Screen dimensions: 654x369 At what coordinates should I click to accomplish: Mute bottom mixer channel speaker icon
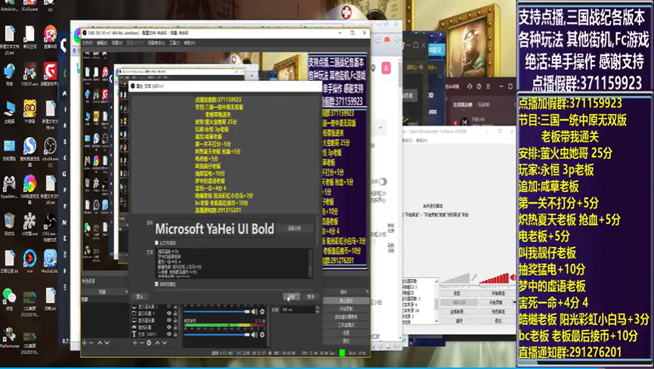point(255,335)
